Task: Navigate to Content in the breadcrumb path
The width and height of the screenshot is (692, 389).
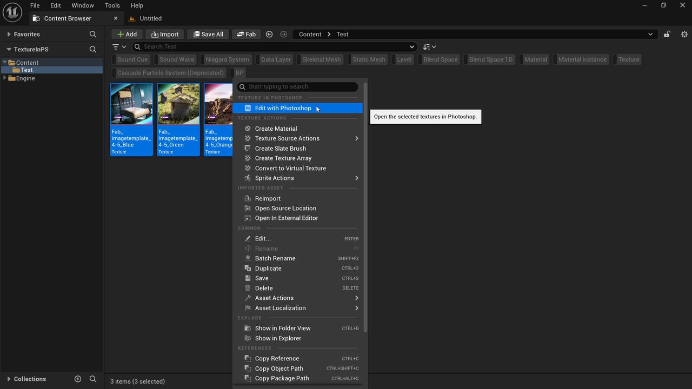Action: click(310, 34)
